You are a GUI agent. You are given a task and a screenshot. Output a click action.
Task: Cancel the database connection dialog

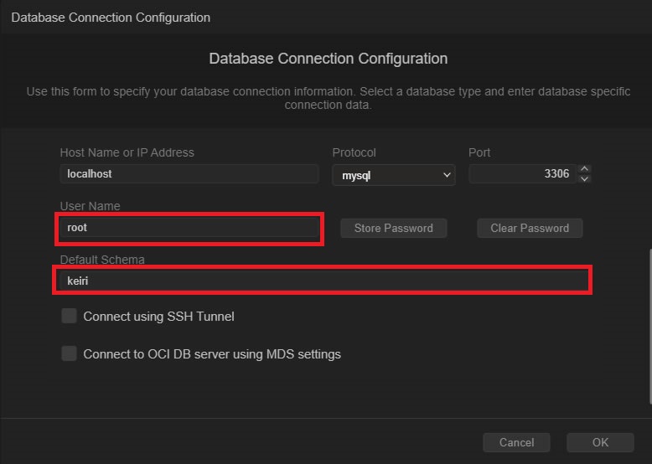[516, 442]
